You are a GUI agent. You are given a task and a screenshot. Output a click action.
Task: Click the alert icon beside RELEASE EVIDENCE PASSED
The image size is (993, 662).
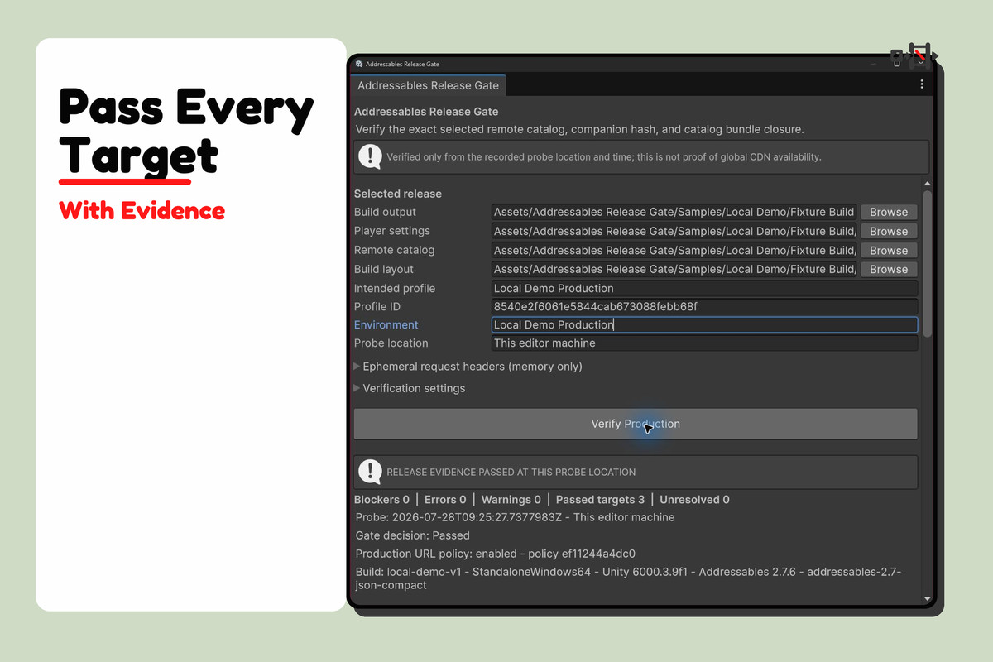tap(370, 472)
